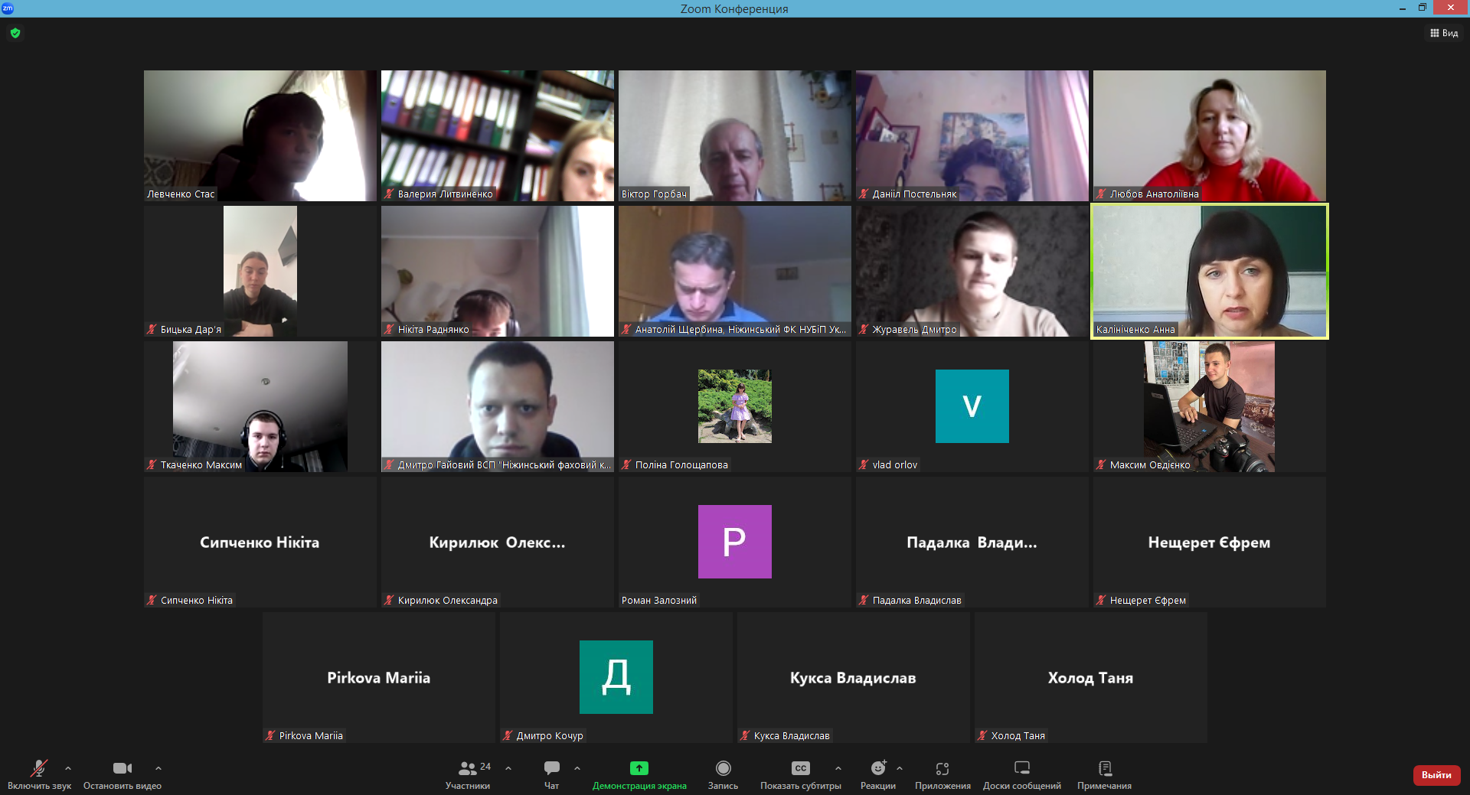
Task: Click muted mic icon beside vlad orlov
Action: 864,465
